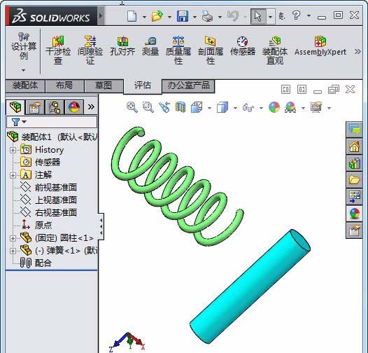Select 前视基准面 in the tree
This screenshot has width=368, height=353.
[56, 188]
